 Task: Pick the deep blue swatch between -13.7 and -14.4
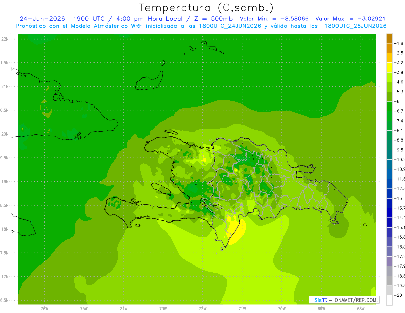(x=389, y=213)
